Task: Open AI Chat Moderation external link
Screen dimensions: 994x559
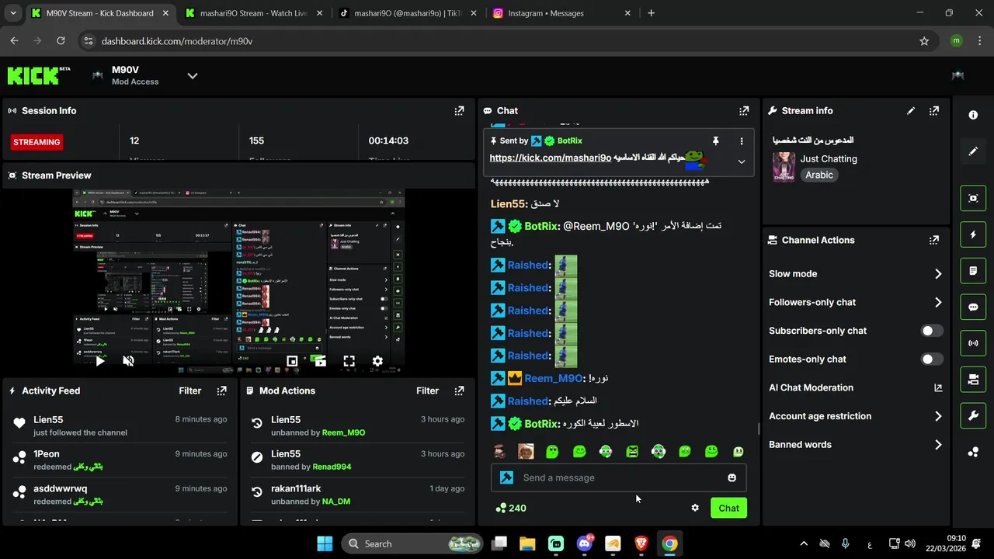Action: (x=938, y=388)
